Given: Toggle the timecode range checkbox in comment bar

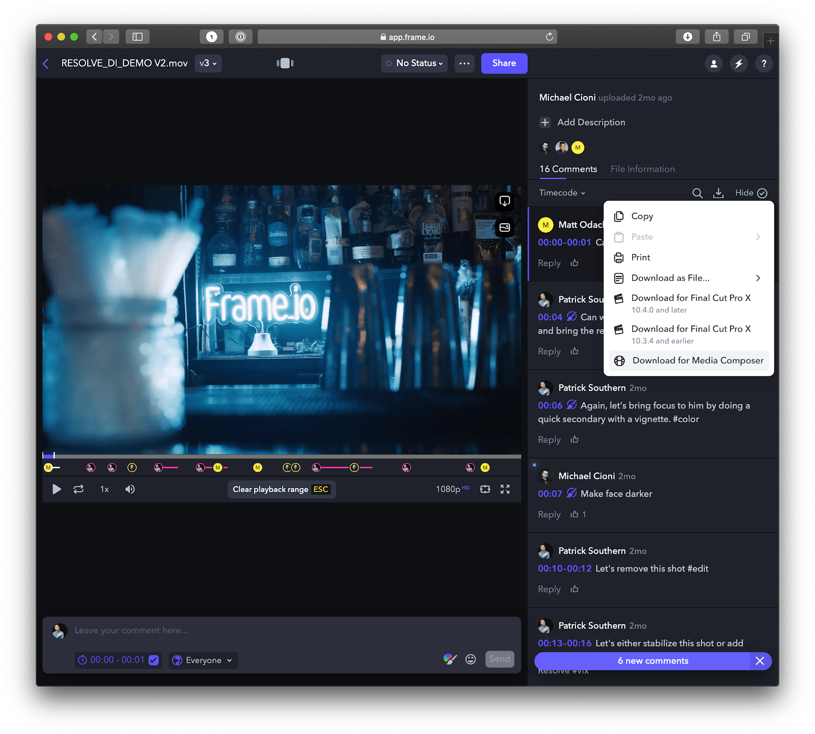Looking at the screenshot, I should (154, 660).
